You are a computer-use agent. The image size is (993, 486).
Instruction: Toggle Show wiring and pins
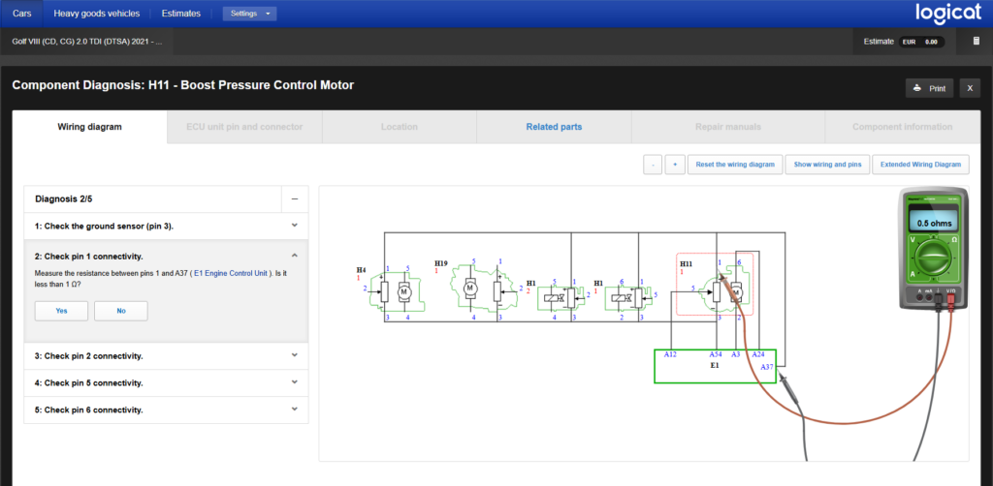point(827,165)
